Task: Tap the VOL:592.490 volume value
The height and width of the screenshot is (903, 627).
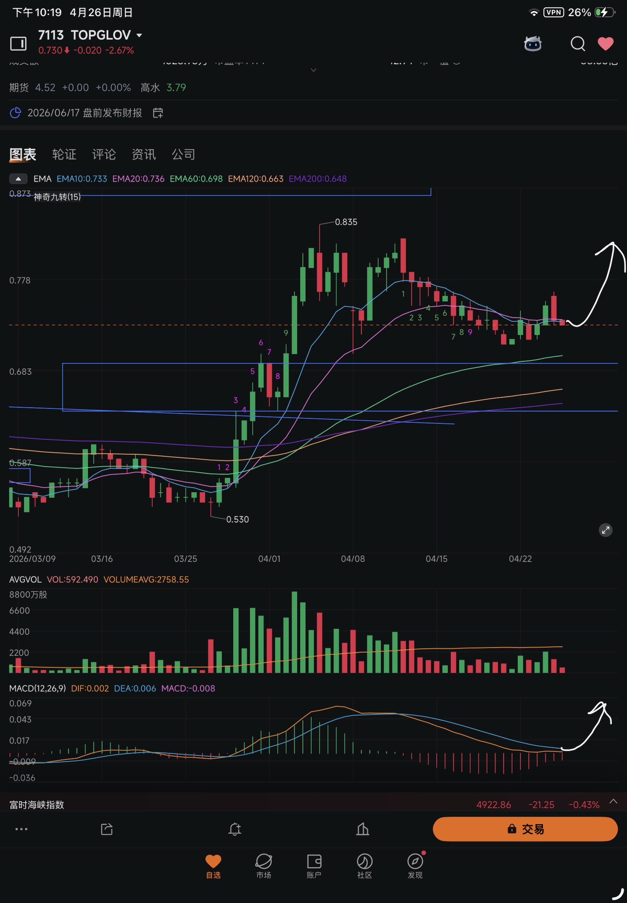Action: tap(73, 580)
